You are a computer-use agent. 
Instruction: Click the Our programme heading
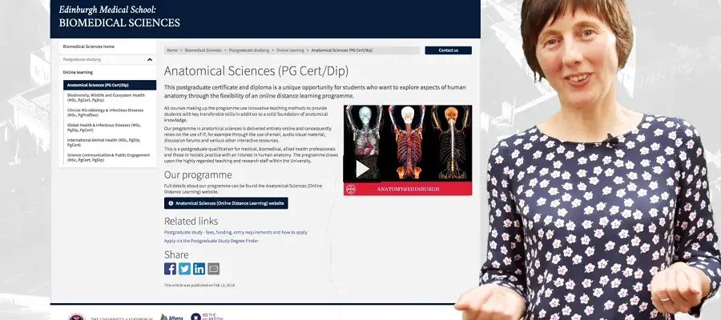coord(198,175)
